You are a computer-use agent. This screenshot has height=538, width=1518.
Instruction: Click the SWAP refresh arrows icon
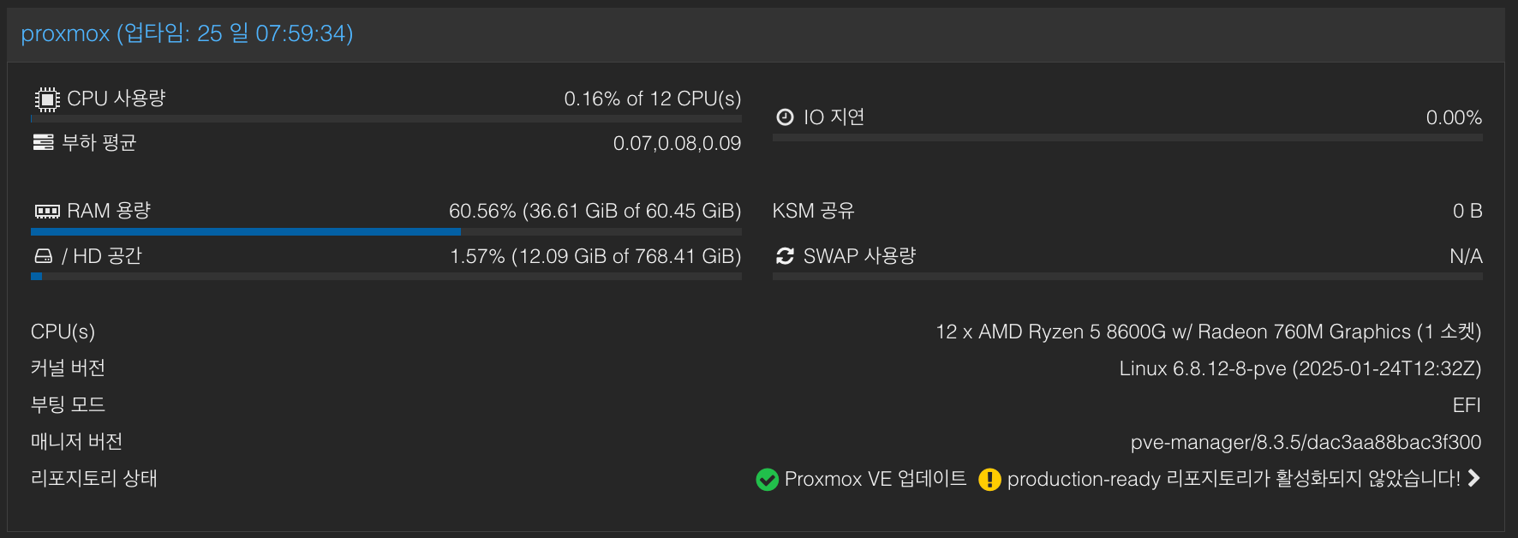(785, 256)
